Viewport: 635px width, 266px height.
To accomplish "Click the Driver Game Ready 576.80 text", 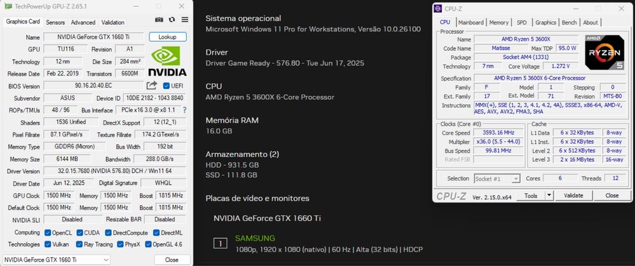I will tap(285, 63).
